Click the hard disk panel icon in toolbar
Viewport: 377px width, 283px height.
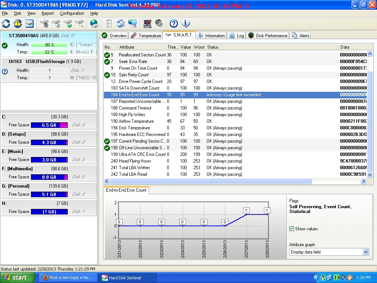pos(29,23)
